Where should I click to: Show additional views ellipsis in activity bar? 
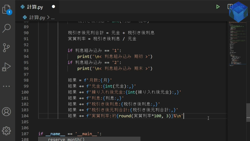click(x=6, y=86)
